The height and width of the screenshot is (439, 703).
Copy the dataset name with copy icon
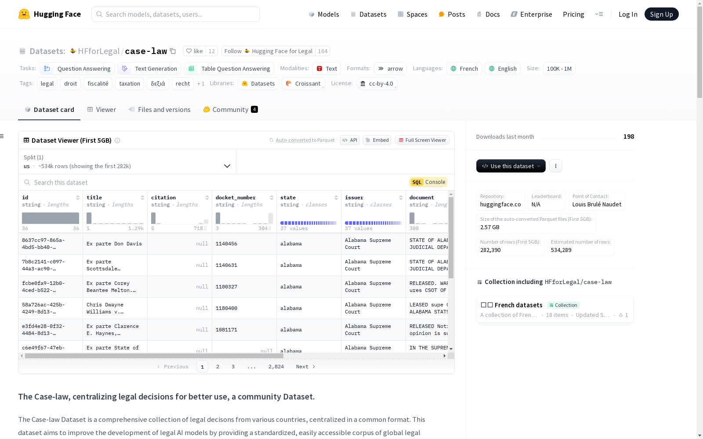(x=173, y=51)
